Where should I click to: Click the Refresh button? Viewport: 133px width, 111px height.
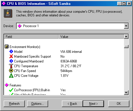click(14, 104)
